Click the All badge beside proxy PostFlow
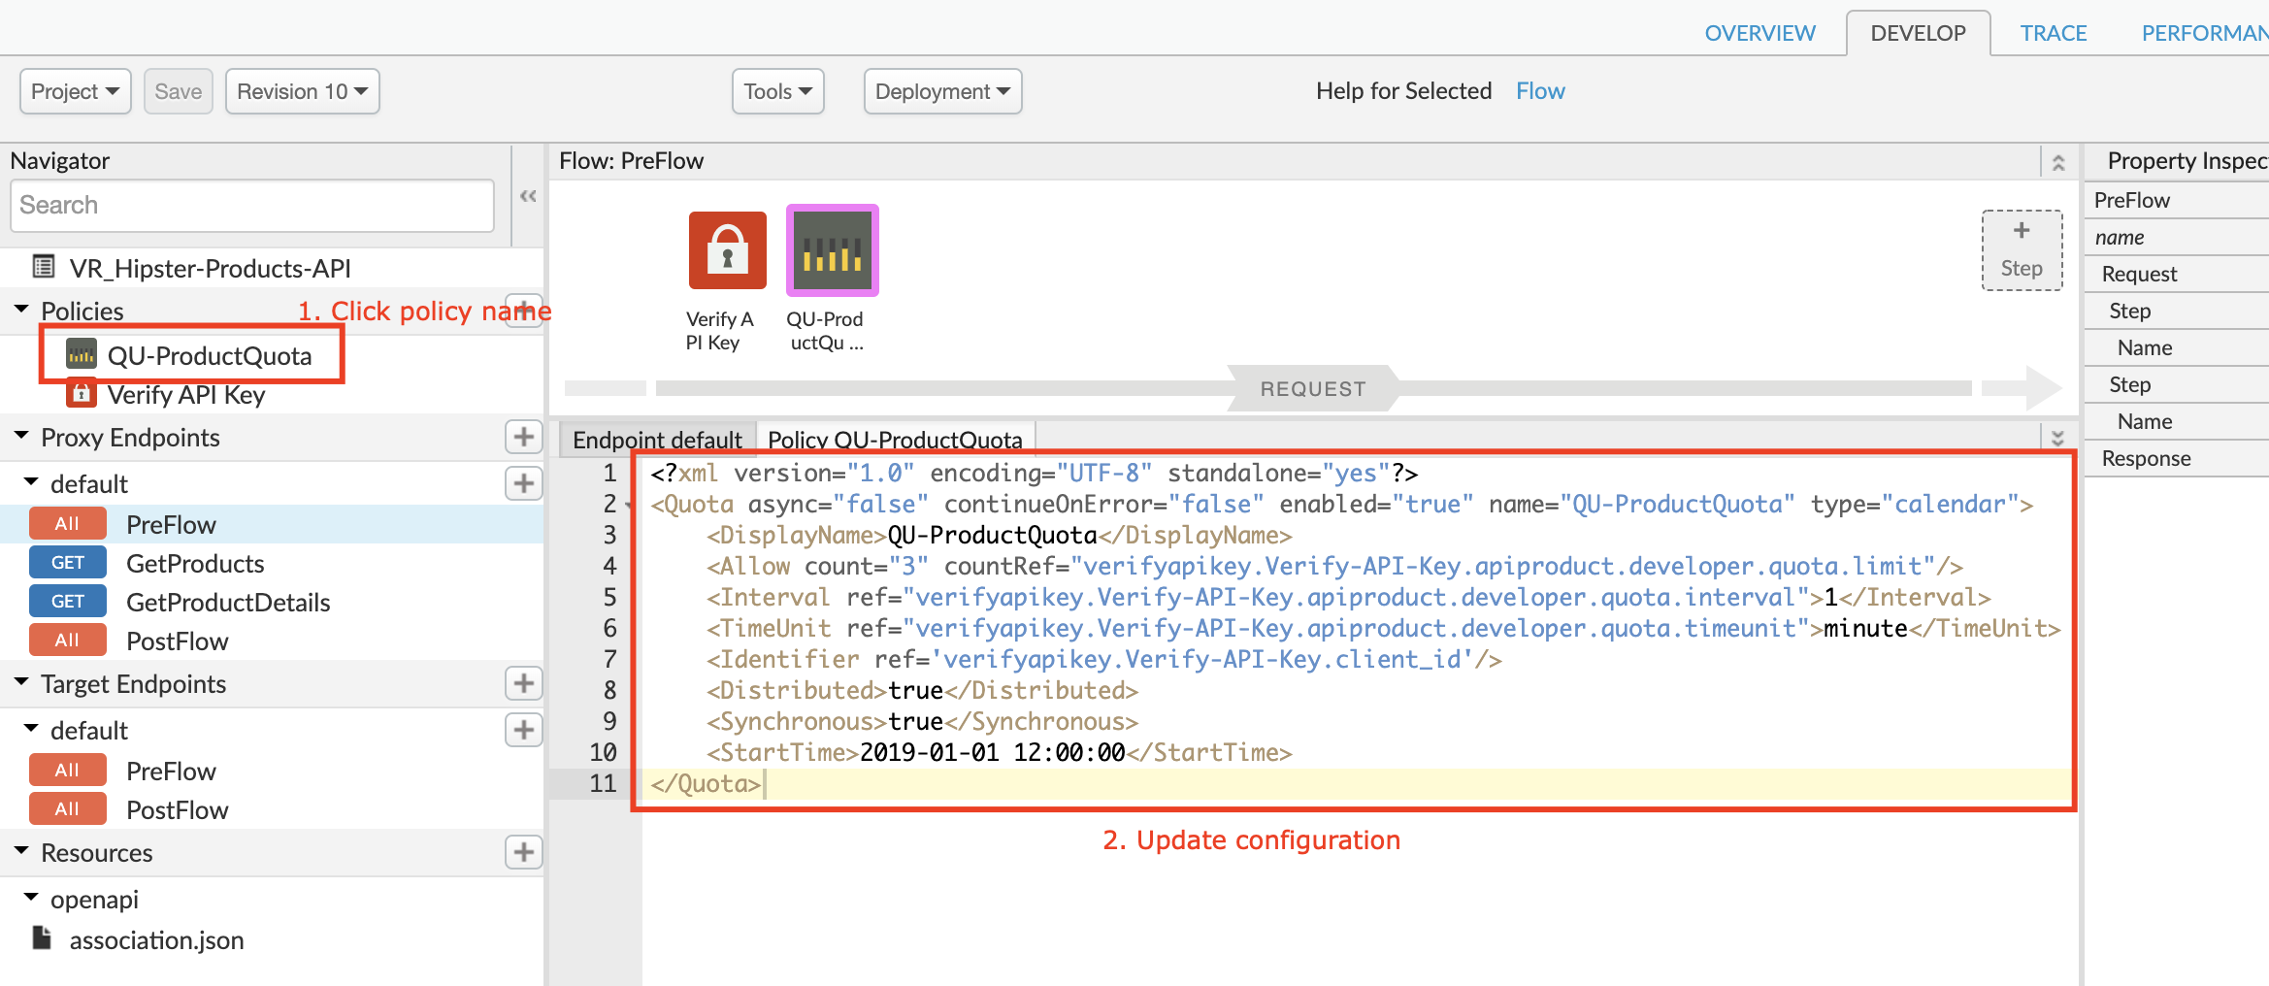Viewport: 2269px width, 986px height. point(67,641)
